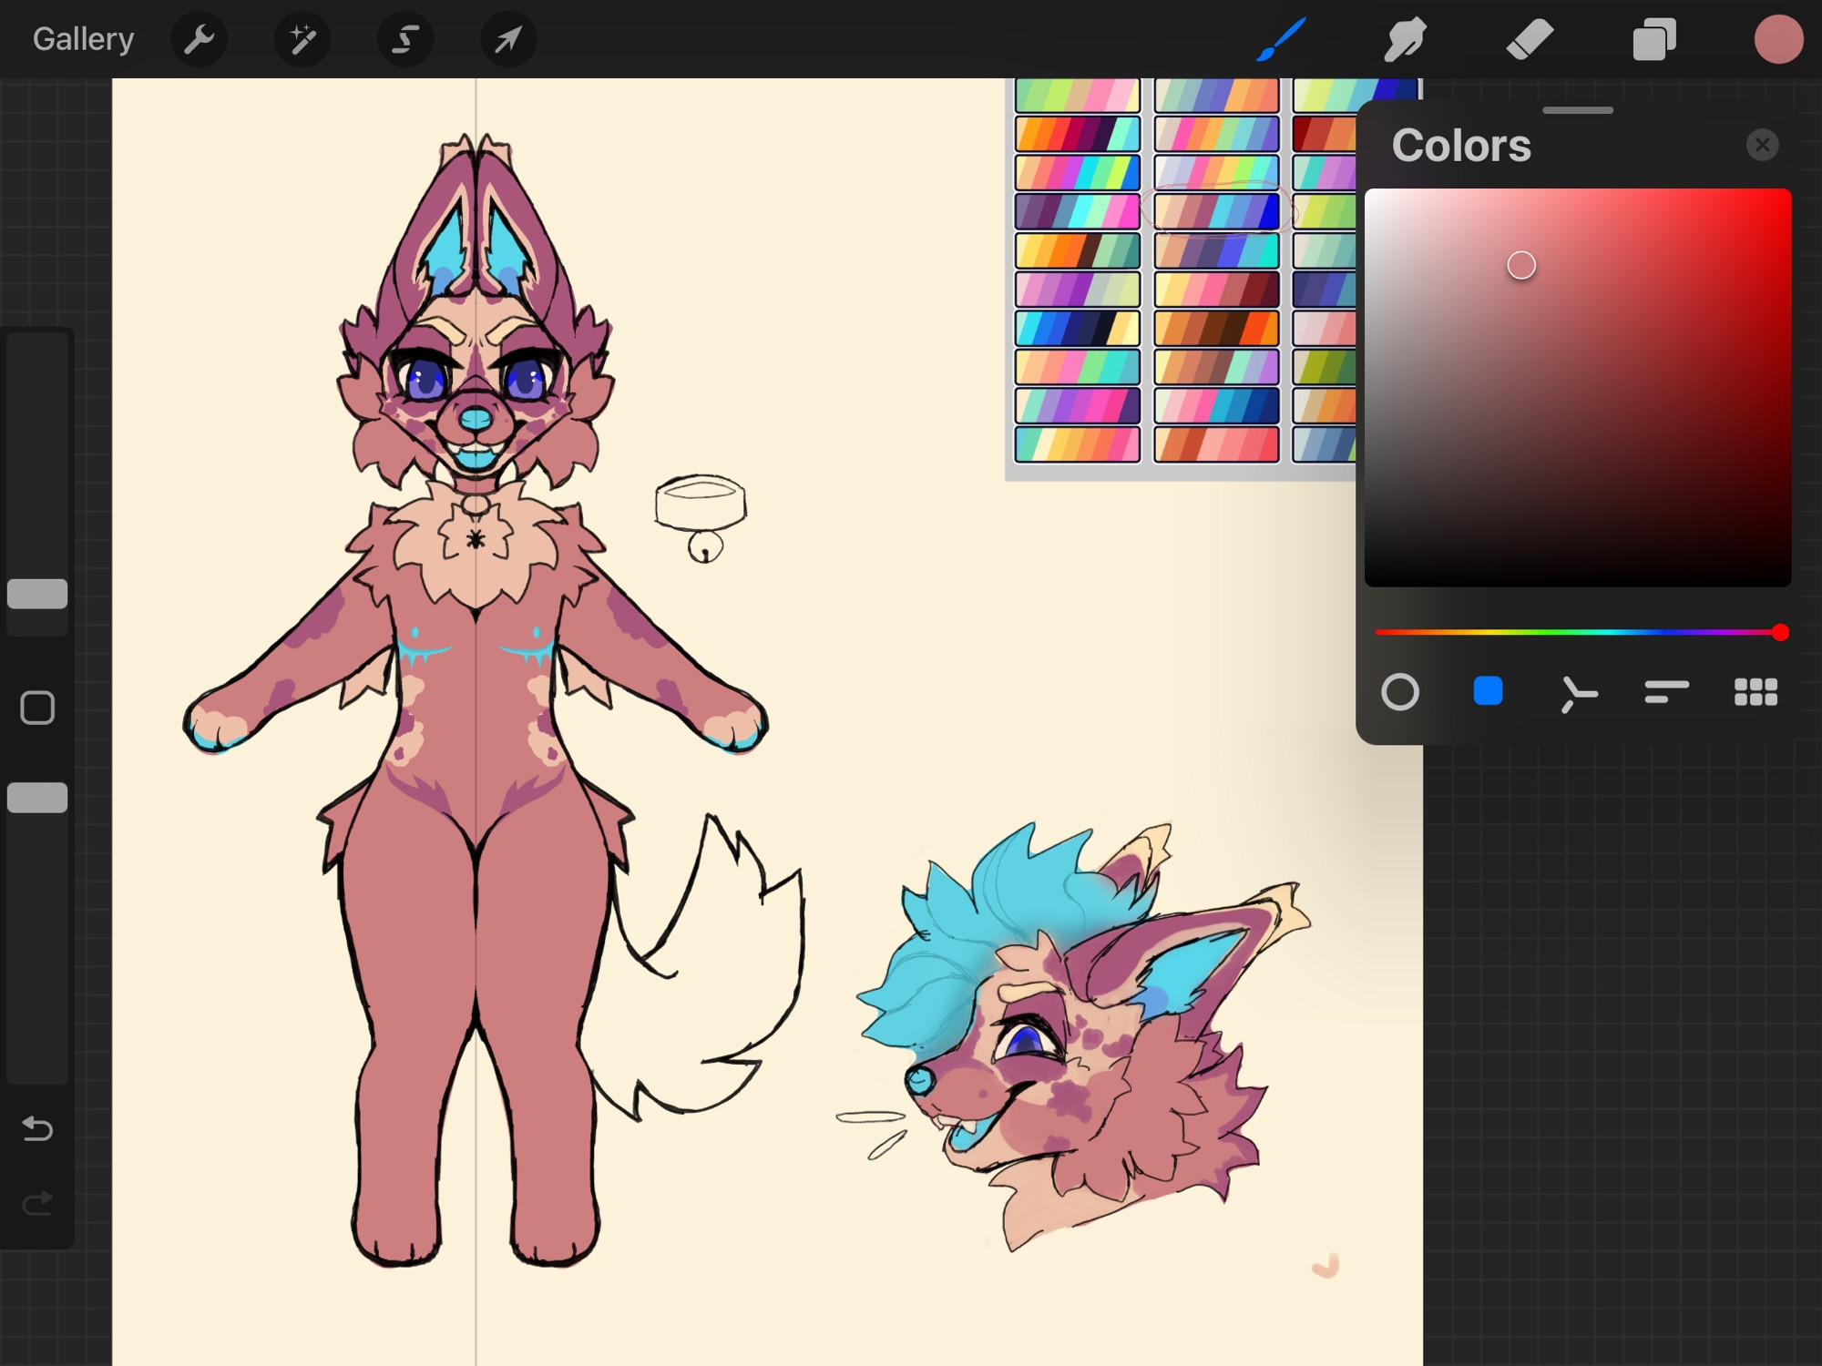Switch to Disc color mode
Screen dimensions: 1822x1366
point(1400,692)
